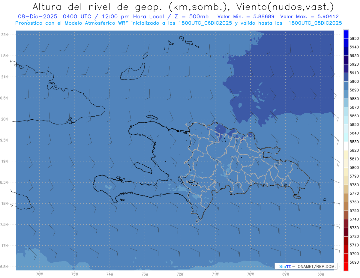360x278 pixels.
Task: Click the 5920 colorbar label
Action: (x=354, y=64)
